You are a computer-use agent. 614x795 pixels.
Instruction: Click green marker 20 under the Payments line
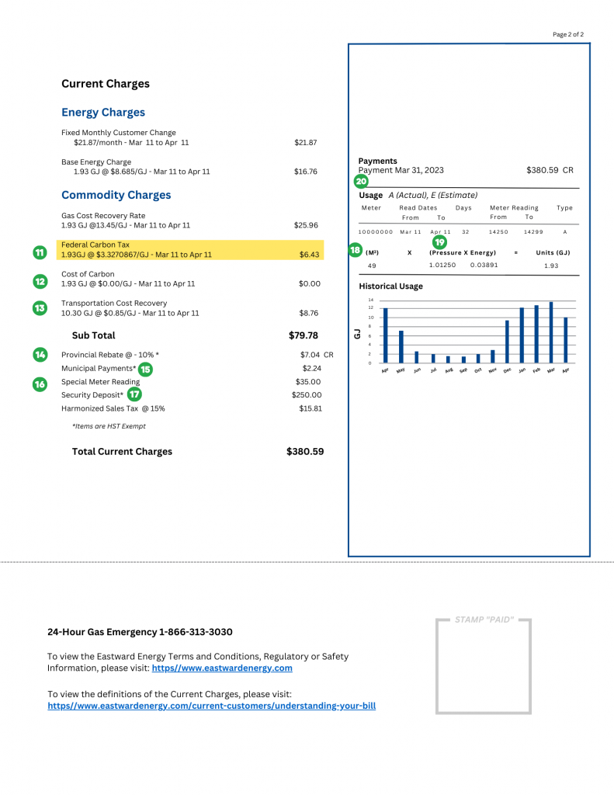361,181
